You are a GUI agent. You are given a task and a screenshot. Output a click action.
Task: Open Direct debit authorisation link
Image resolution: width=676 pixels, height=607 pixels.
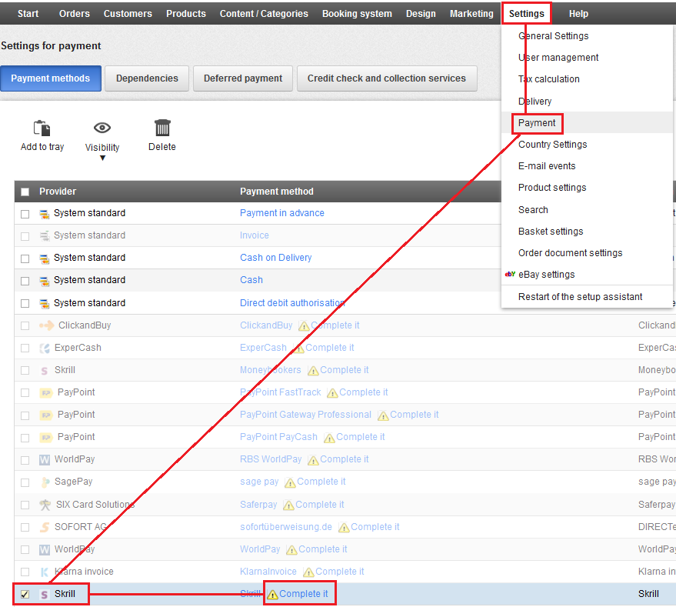pos(292,303)
